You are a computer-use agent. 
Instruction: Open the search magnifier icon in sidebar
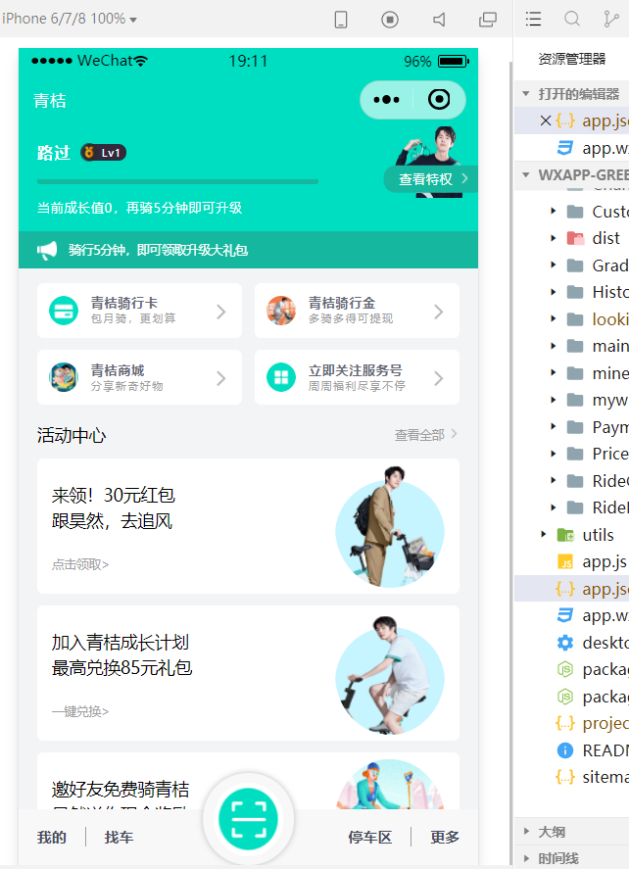coord(572,19)
